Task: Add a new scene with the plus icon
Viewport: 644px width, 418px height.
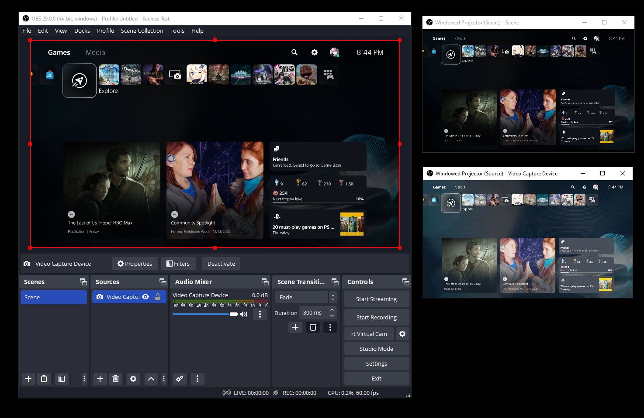Action: click(28, 379)
